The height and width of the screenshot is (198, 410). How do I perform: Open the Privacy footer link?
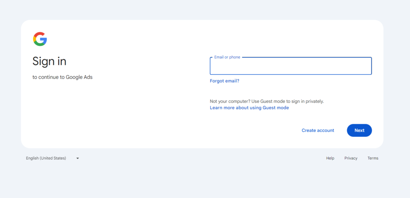[351, 158]
